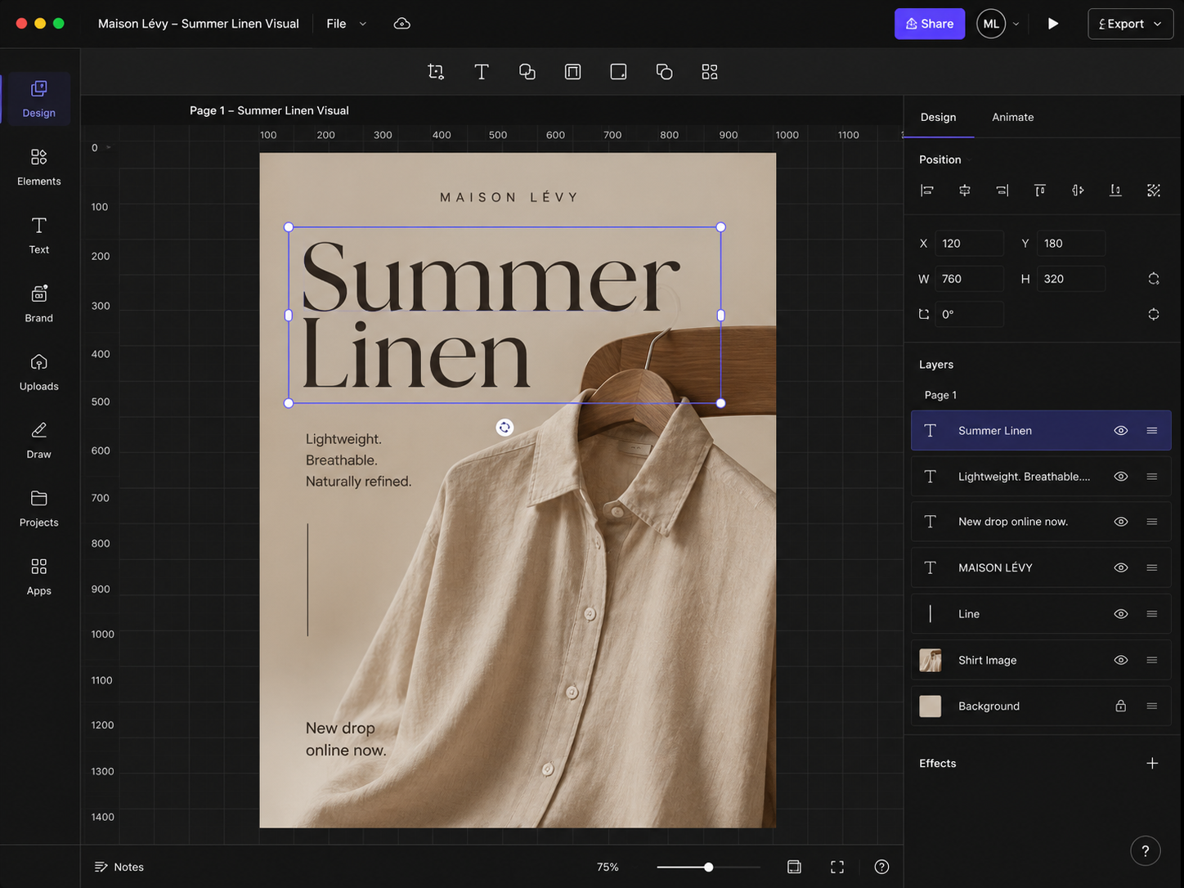The image size is (1184, 888).
Task: Select the shapes tool in top toolbar
Action: click(x=527, y=72)
